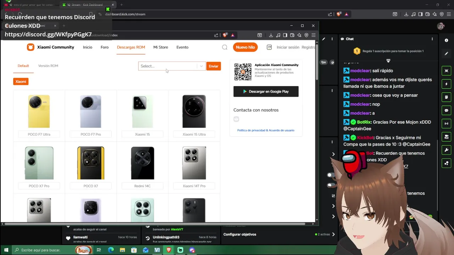Open the Chat panel three-dot options
Viewport: 454px width, 255px height.
(432, 39)
